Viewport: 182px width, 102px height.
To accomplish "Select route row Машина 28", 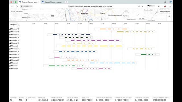I will point(14,57).
